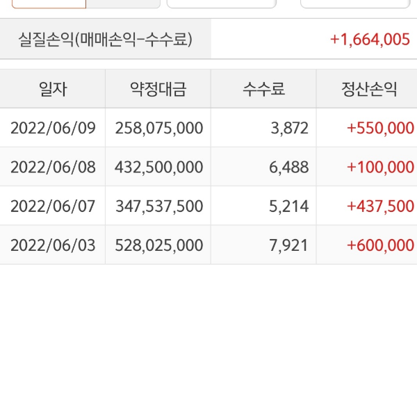Click the 수수료 column header
The width and height of the screenshot is (417, 417).
click(263, 89)
